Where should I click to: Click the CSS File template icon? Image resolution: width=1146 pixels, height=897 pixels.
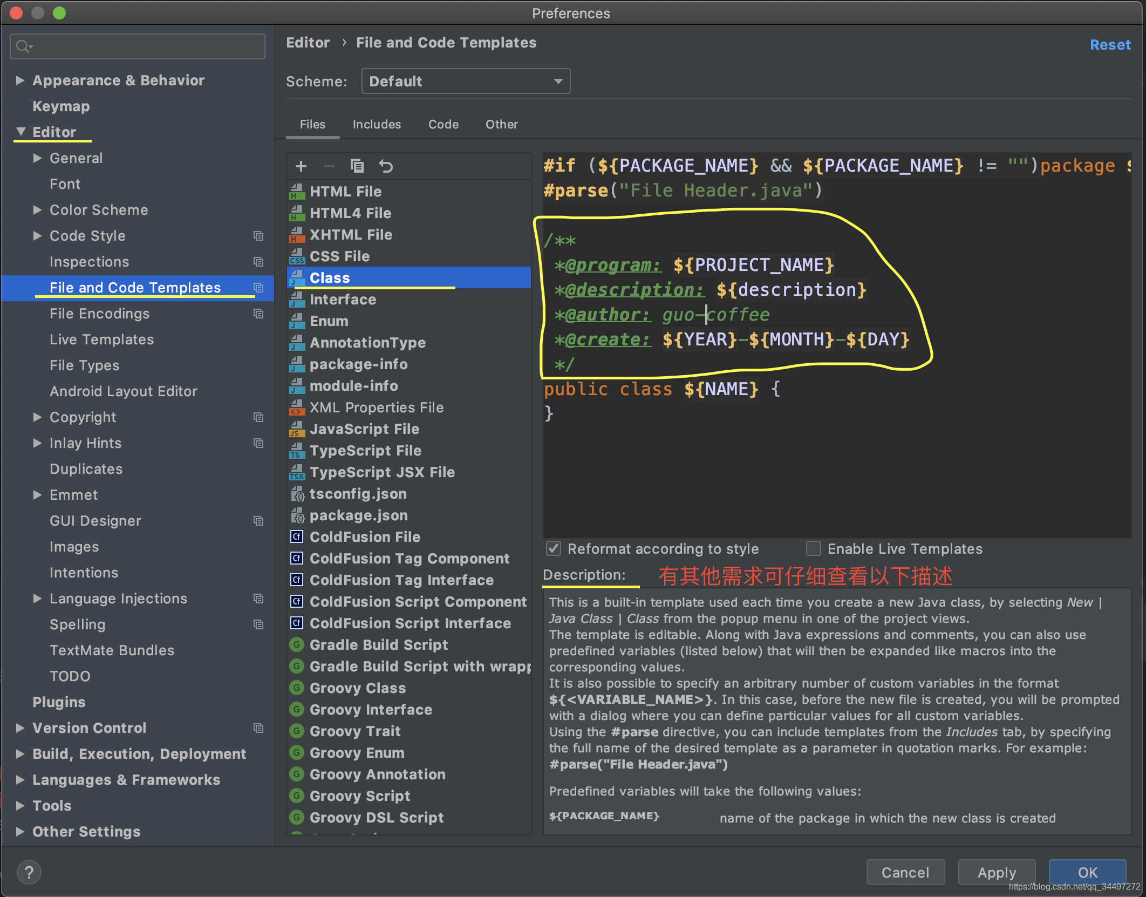[x=297, y=256]
